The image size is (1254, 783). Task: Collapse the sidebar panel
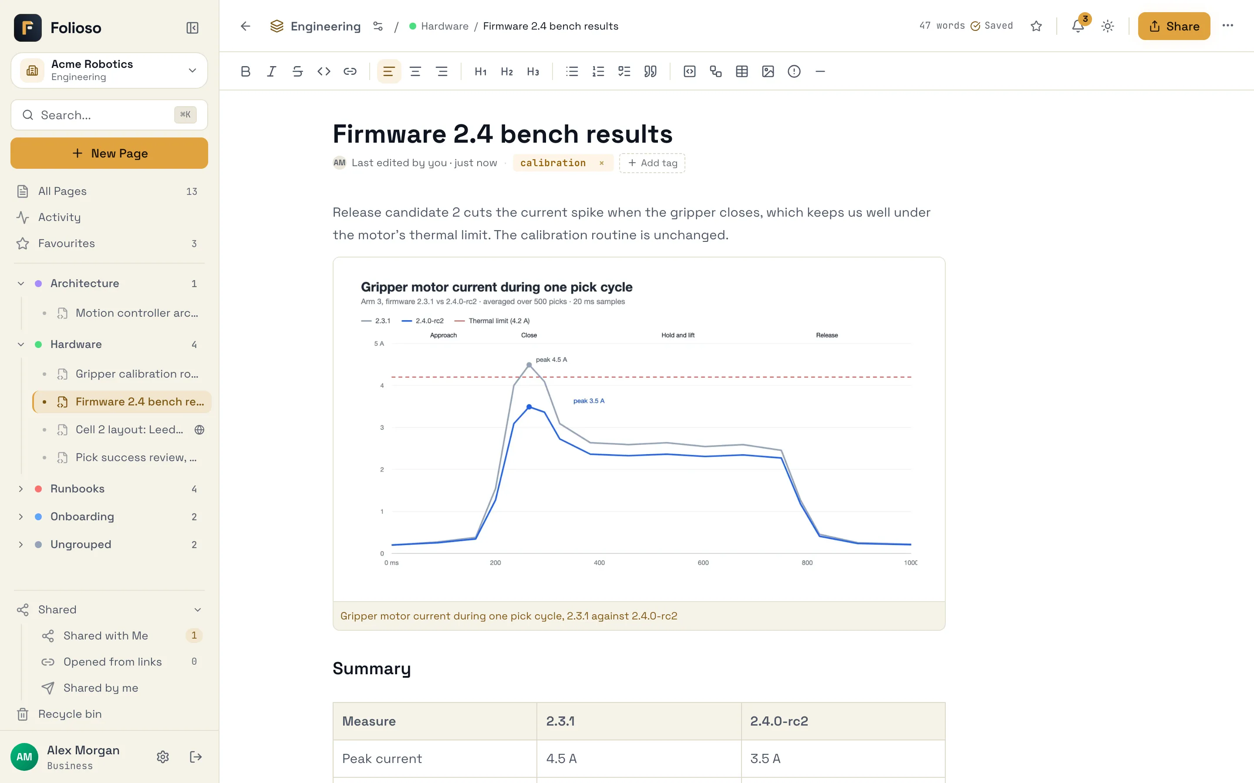(x=192, y=28)
